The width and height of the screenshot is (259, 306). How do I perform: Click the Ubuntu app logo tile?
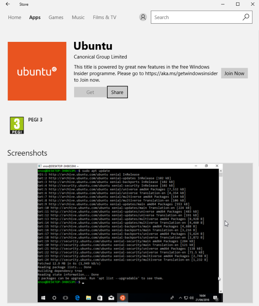point(37,71)
